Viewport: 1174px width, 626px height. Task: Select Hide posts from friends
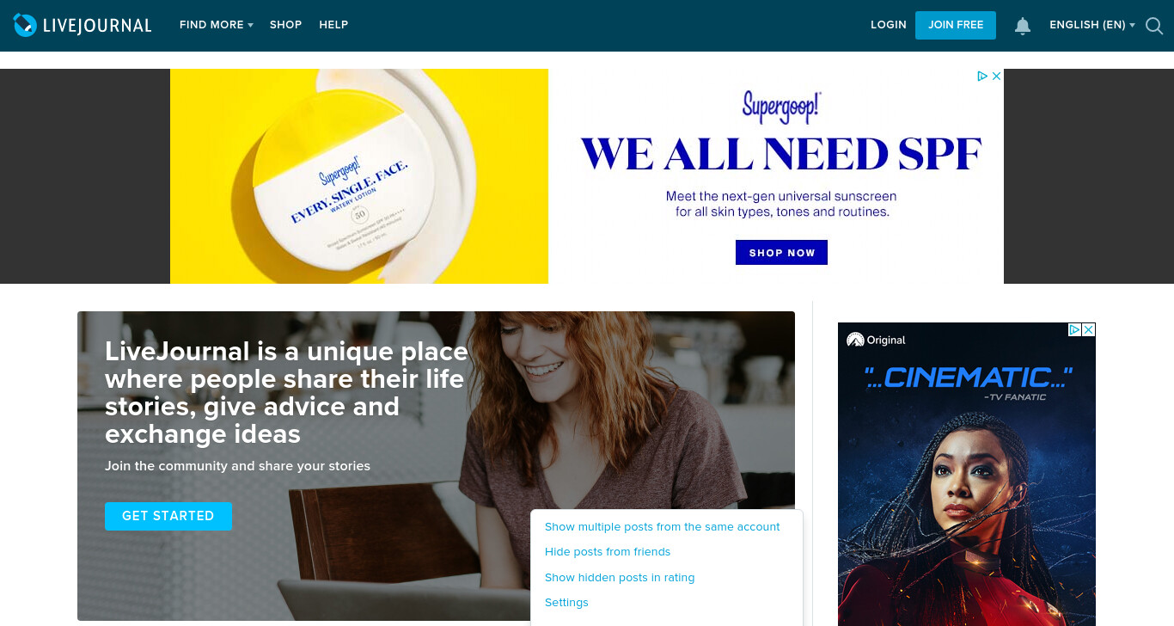point(608,552)
